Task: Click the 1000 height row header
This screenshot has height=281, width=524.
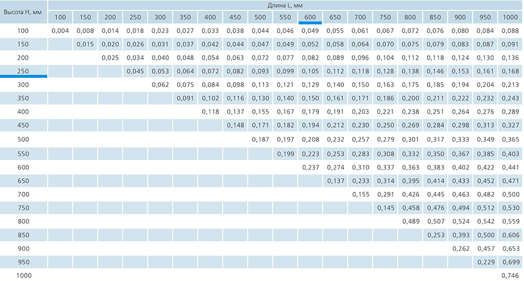Action: (x=24, y=276)
